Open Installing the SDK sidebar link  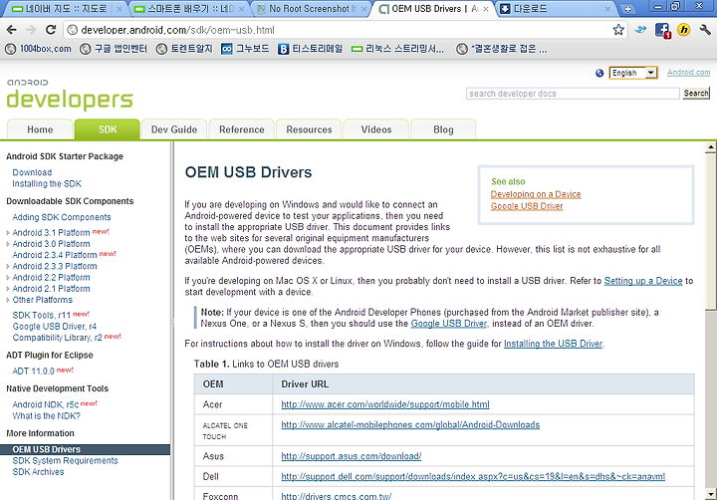coord(47,184)
